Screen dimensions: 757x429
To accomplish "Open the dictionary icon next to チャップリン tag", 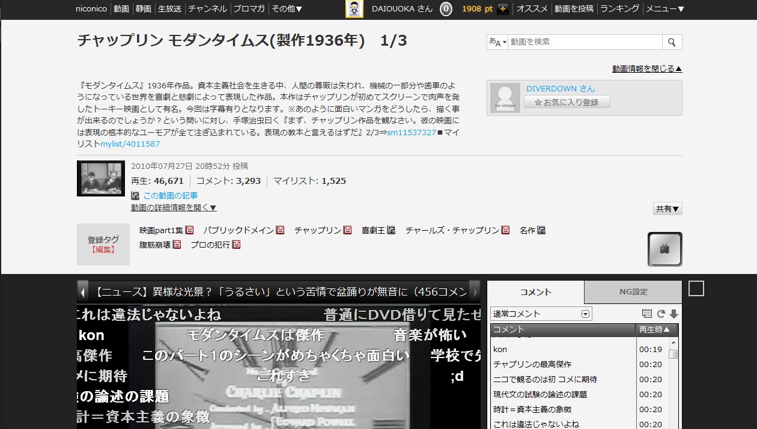I will [347, 230].
